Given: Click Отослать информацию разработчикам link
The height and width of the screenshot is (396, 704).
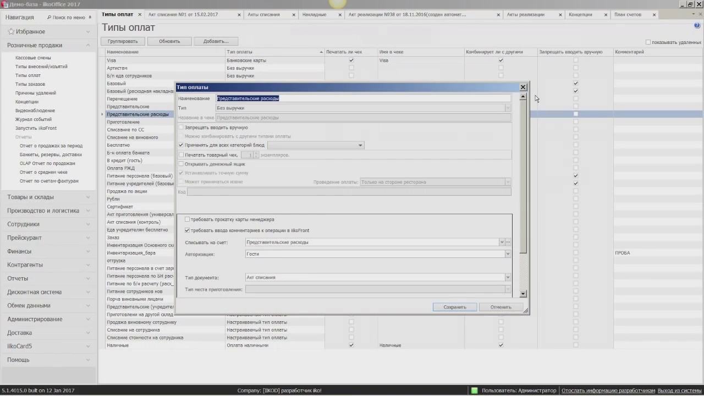Looking at the screenshot, I should 608,391.
